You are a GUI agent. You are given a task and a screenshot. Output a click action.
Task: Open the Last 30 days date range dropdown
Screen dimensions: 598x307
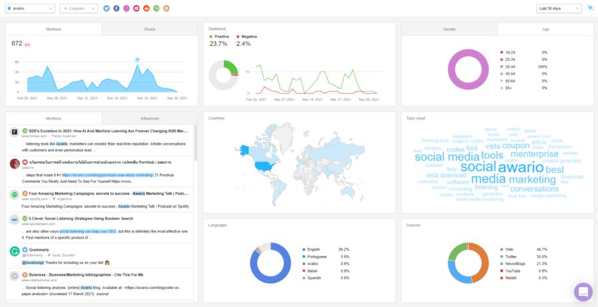click(x=559, y=9)
